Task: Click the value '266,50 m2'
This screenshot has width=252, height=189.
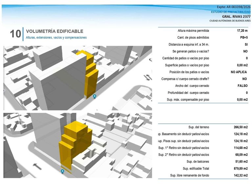Action: 241,127
